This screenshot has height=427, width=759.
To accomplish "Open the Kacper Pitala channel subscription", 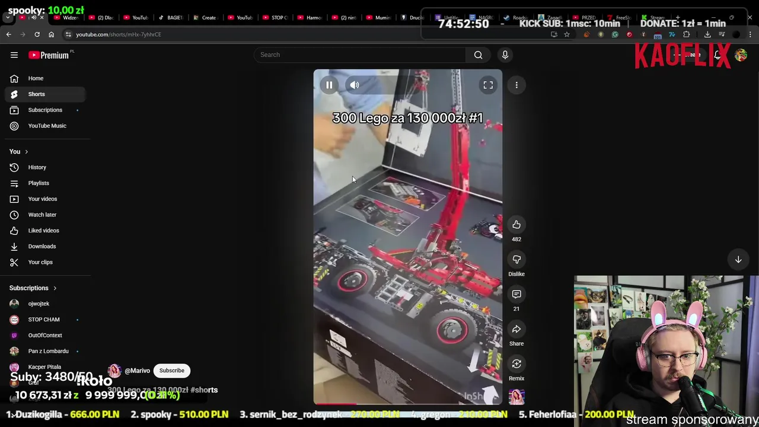I will pyautogui.click(x=45, y=367).
